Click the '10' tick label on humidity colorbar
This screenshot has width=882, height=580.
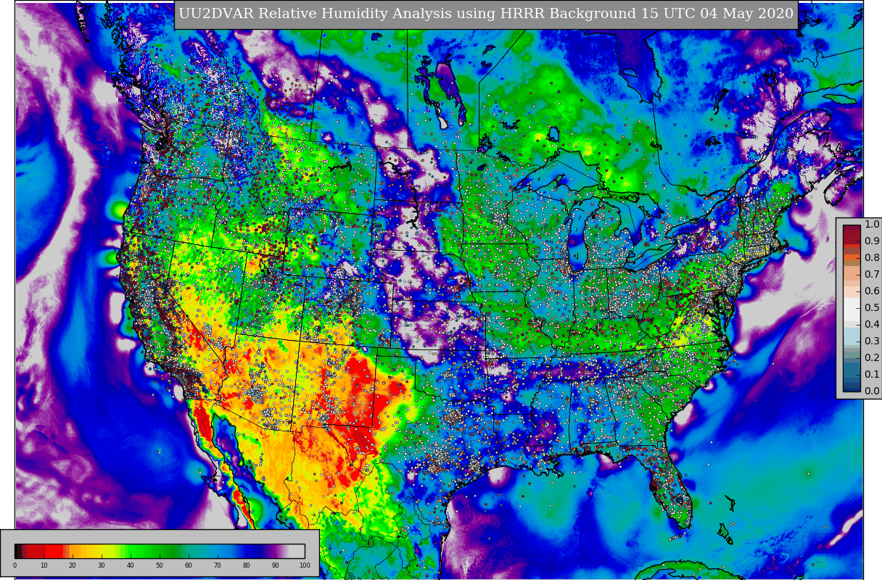click(x=44, y=565)
